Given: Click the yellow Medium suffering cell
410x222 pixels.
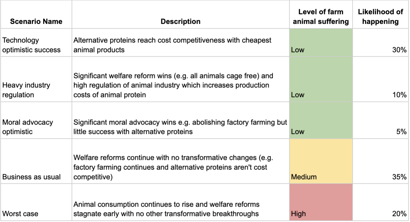Looking at the screenshot, I should click(x=321, y=161).
